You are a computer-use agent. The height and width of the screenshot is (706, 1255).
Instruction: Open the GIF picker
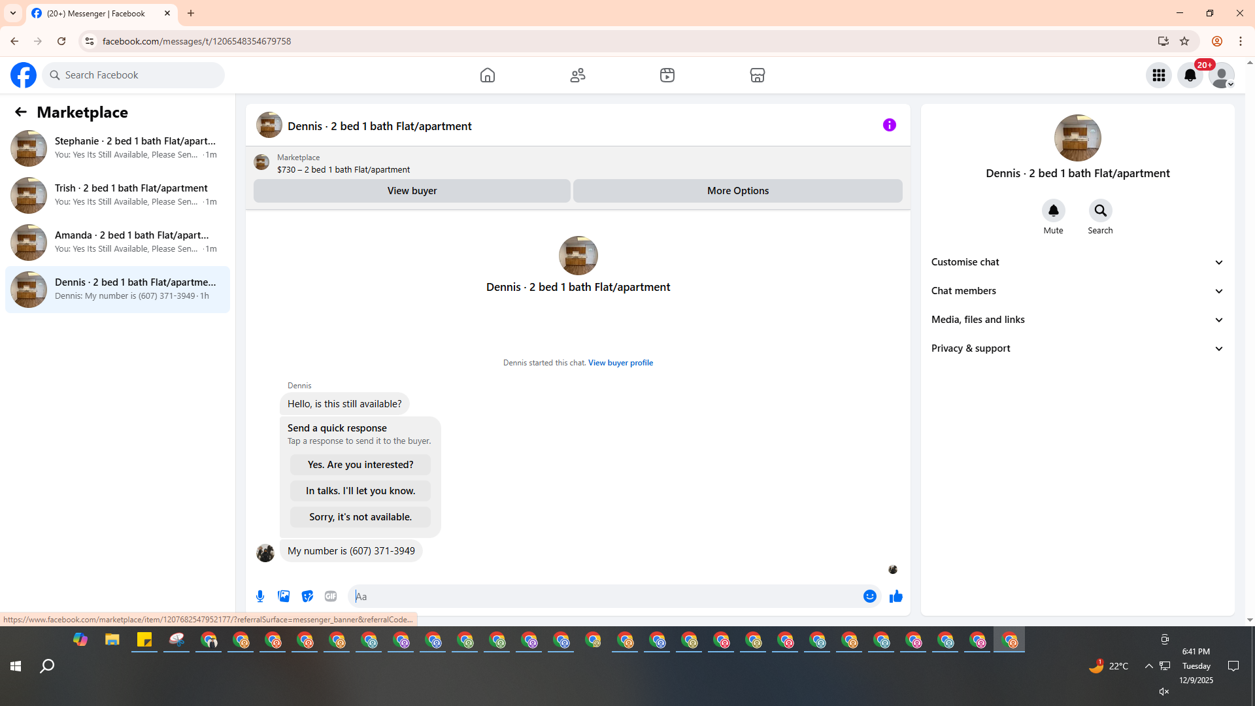pyautogui.click(x=331, y=596)
